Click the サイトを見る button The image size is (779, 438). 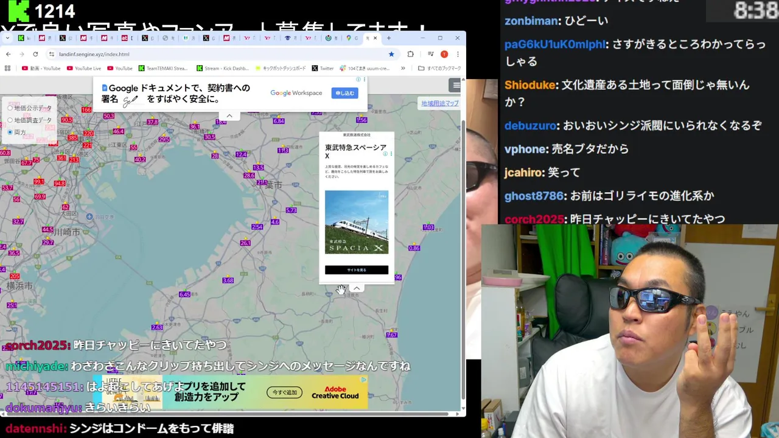(x=357, y=269)
